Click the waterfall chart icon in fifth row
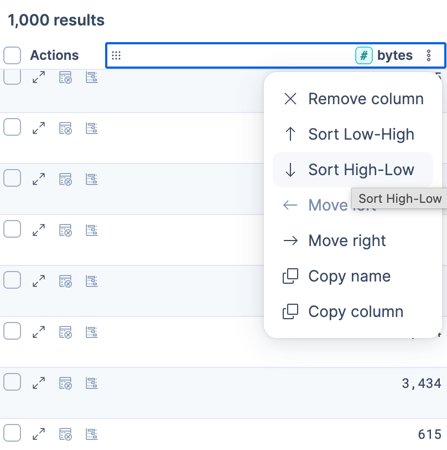The height and width of the screenshot is (450, 447). [x=92, y=281]
